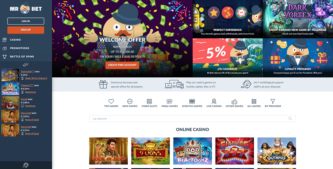The height and width of the screenshot is (169, 333).
Task: Open the Video Slots category icon
Action: (x=149, y=101)
